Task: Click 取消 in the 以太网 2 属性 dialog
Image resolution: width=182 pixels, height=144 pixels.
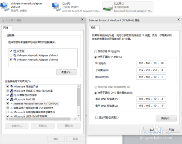Action: (75, 139)
